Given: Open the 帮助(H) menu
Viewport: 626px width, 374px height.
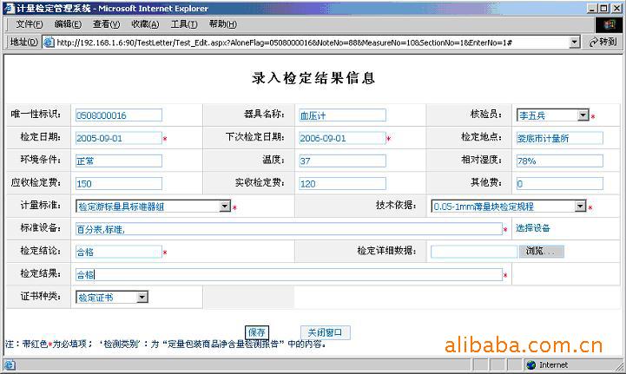Looking at the screenshot, I should pos(222,24).
